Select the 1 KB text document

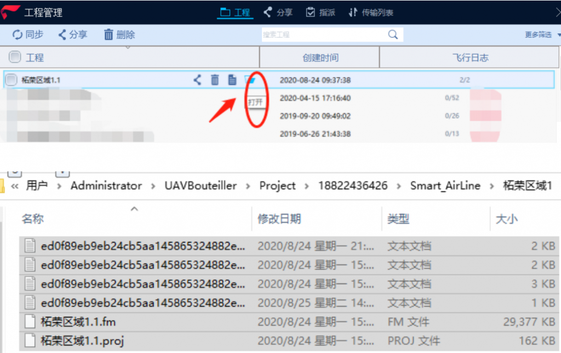[289, 303]
